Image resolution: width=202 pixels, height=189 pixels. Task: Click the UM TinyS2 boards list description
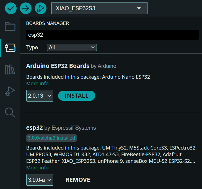(112, 155)
